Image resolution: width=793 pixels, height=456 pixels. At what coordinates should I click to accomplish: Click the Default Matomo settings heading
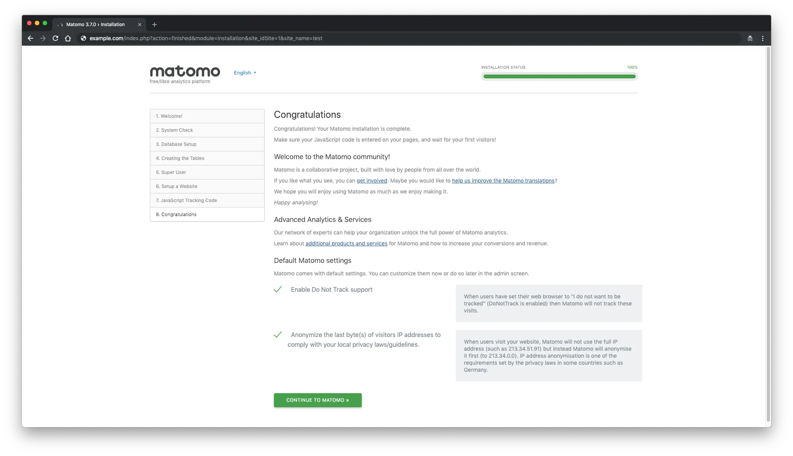click(313, 261)
